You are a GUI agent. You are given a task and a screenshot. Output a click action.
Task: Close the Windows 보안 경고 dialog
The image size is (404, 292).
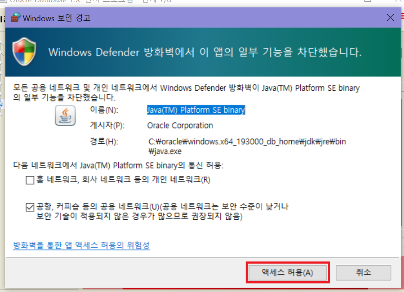(390, 18)
